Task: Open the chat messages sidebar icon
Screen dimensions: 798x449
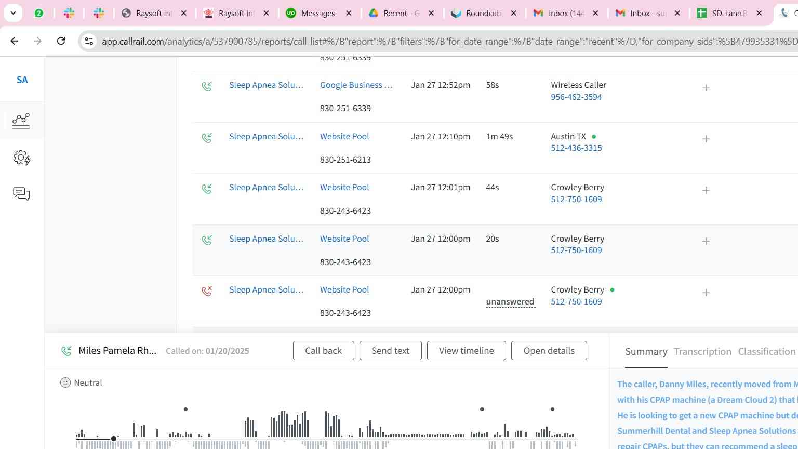Action: click(21, 194)
